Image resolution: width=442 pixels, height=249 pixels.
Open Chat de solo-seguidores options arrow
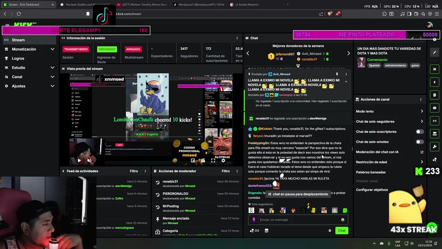422,121
